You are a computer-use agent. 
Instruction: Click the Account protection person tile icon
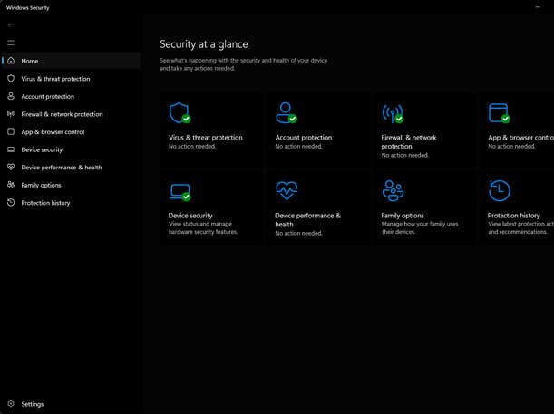coord(286,112)
